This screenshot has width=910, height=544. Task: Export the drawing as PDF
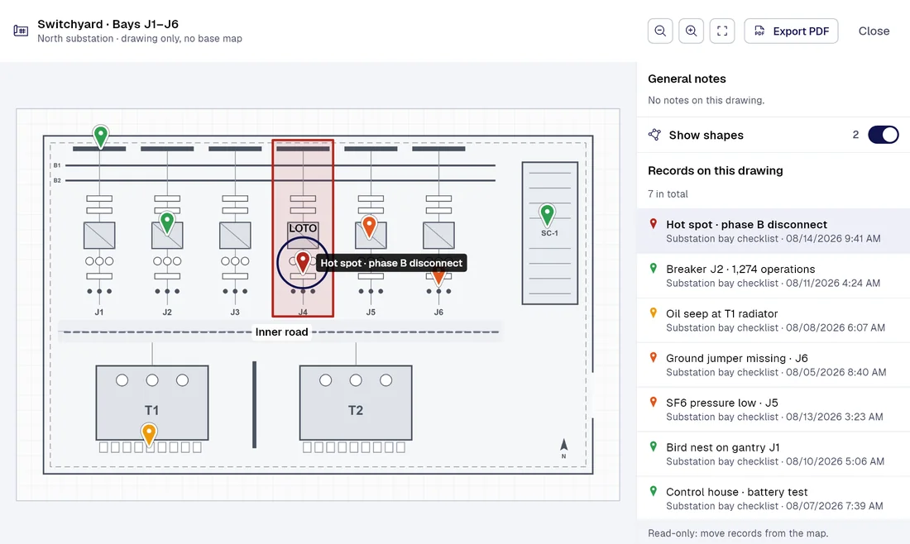[x=791, y=31]
